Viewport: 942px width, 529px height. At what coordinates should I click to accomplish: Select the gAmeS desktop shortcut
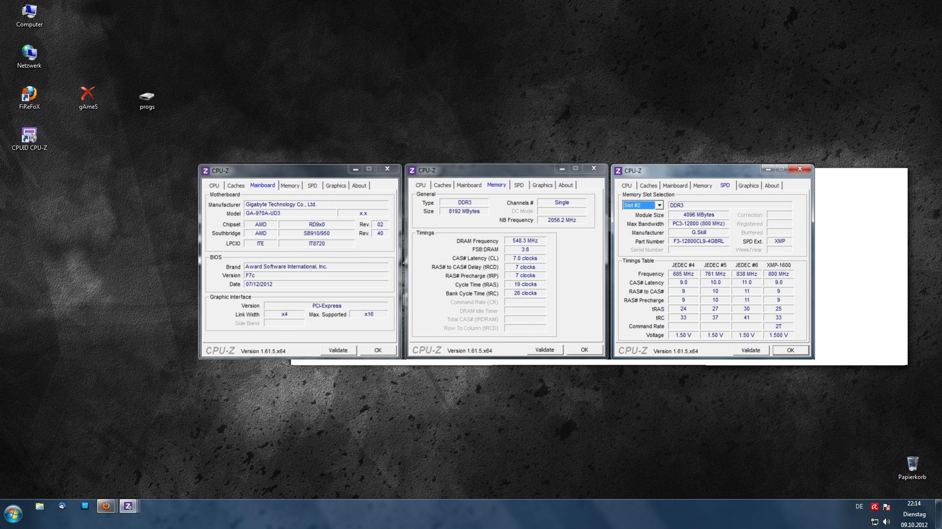[x=88, y=98]
